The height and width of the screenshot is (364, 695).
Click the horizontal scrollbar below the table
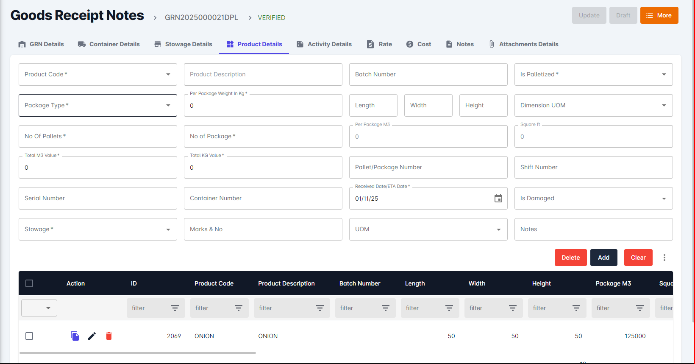click(x=138, y=353)
